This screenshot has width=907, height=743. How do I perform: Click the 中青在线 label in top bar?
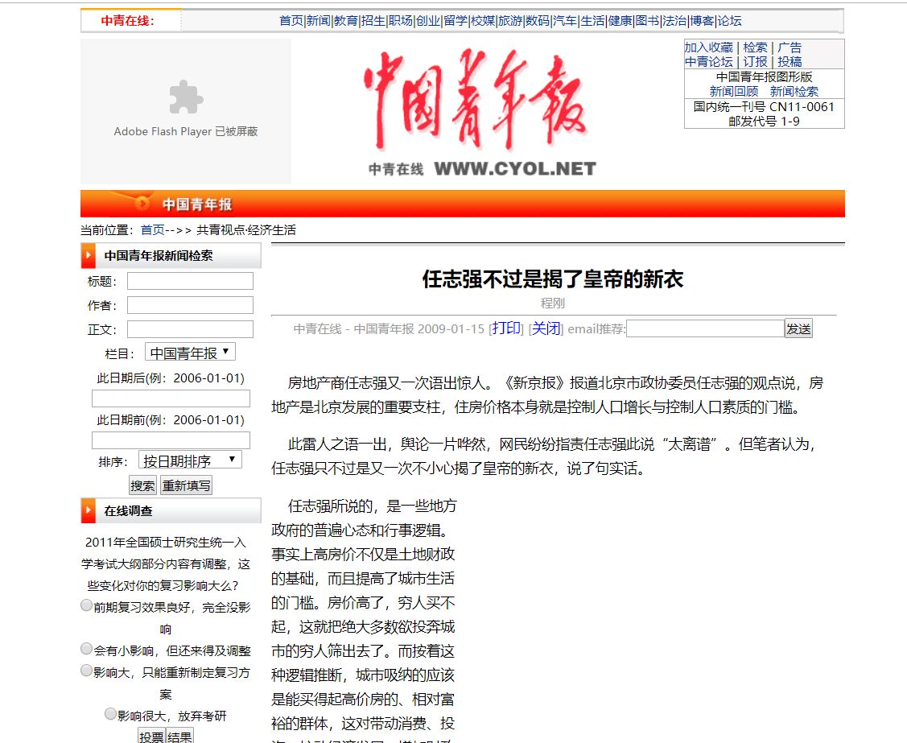[127, 21]
